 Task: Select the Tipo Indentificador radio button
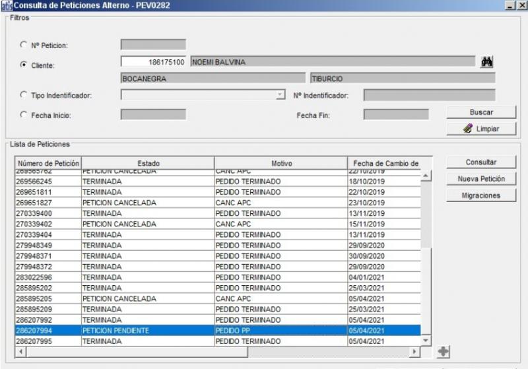24,95
